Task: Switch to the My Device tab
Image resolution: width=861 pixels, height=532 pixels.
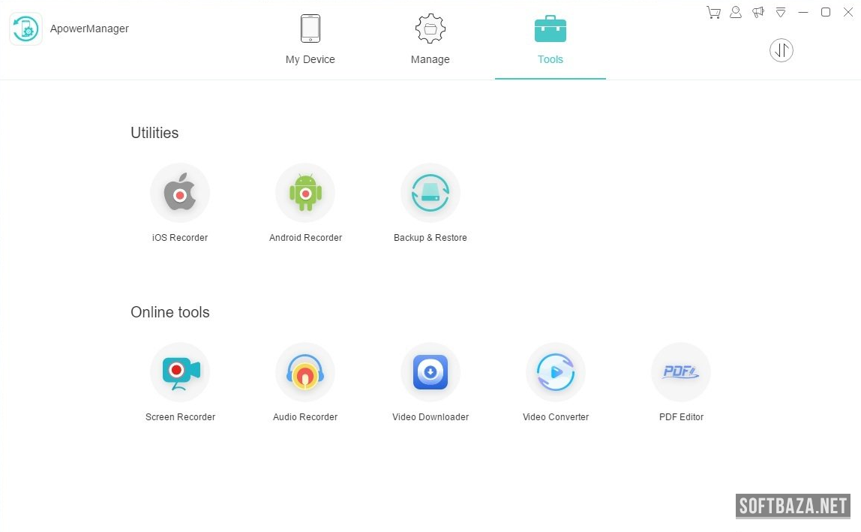Action: [310, 40]
